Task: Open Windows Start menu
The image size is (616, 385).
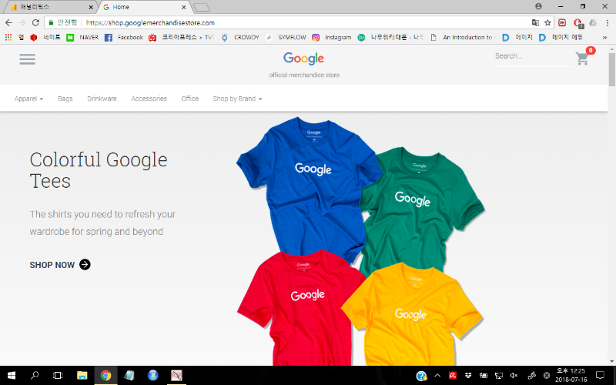Action: tap(12, 376)
